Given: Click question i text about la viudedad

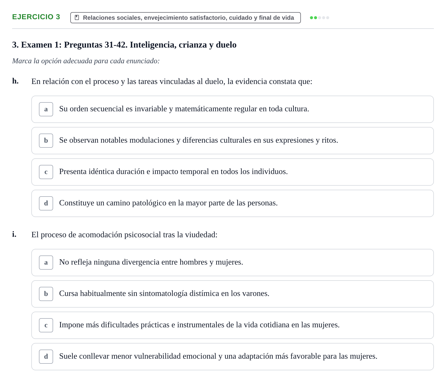Looking at the screenshot, I should 124,235.
